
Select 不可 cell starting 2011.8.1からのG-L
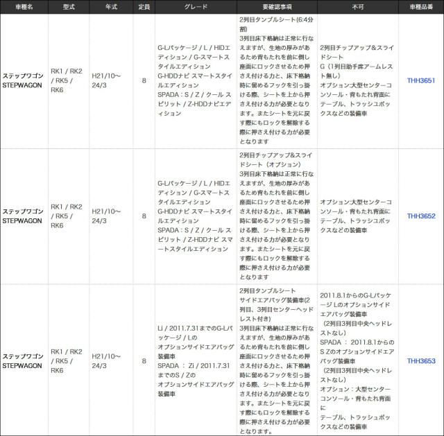pyautogui.click(x=357, y=361)
